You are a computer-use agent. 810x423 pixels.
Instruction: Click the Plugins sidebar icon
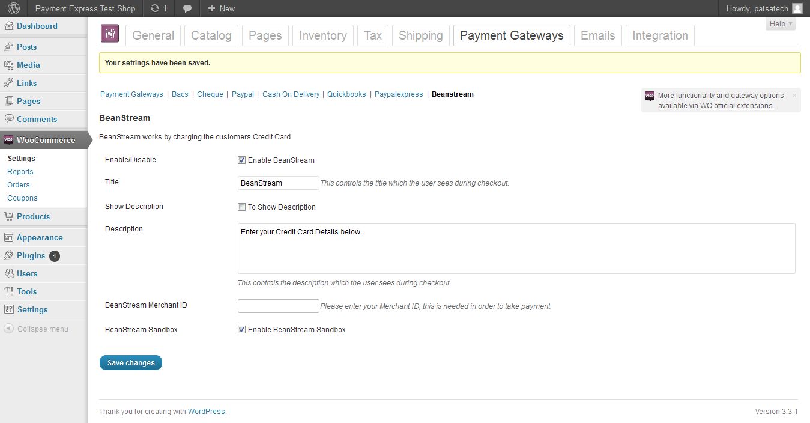pyautogui.click(x=8, y=255)
